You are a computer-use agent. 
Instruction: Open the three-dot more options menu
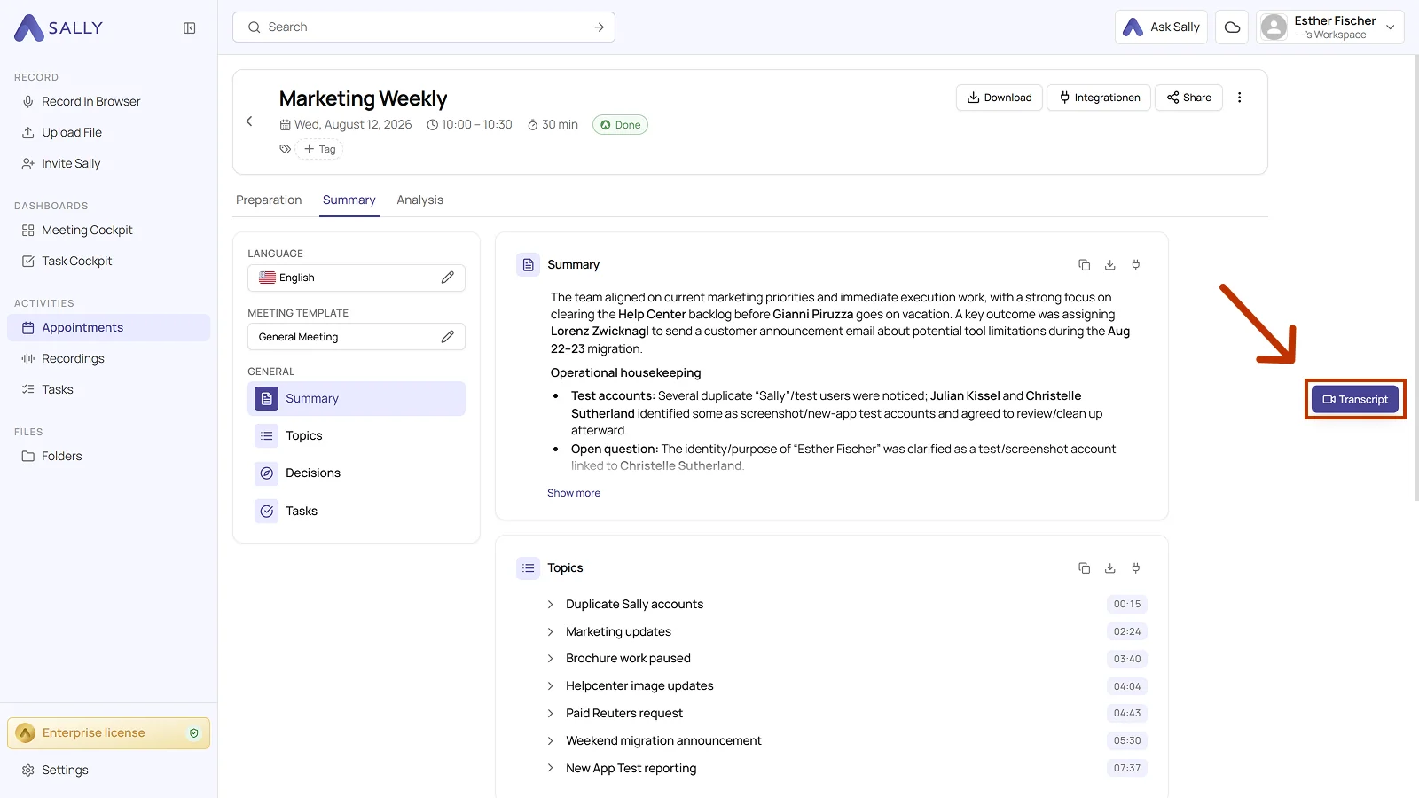coord(1240,98)
